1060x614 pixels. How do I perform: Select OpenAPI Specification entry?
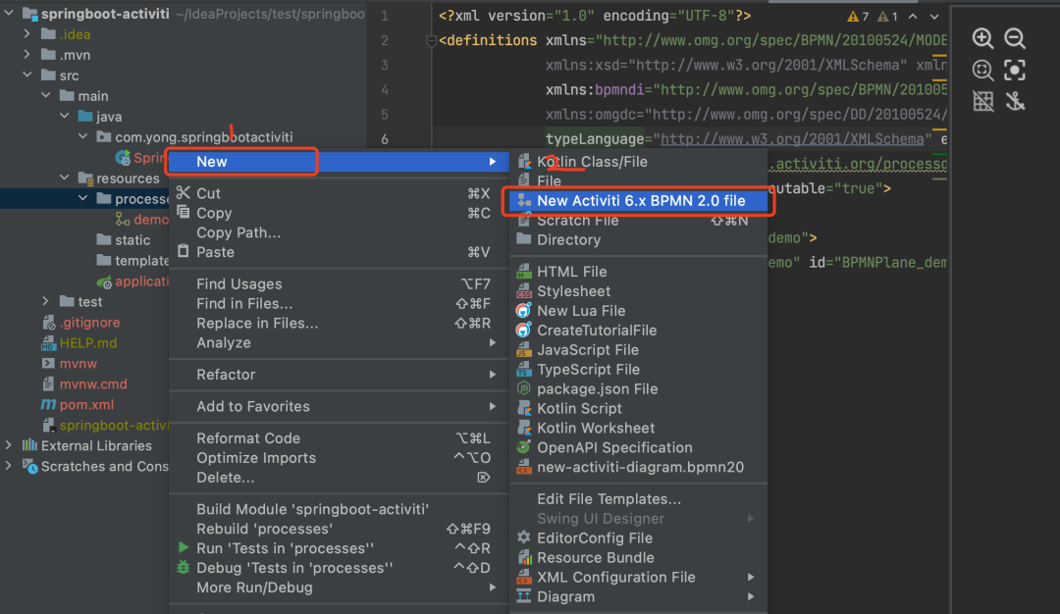point(638,448)
